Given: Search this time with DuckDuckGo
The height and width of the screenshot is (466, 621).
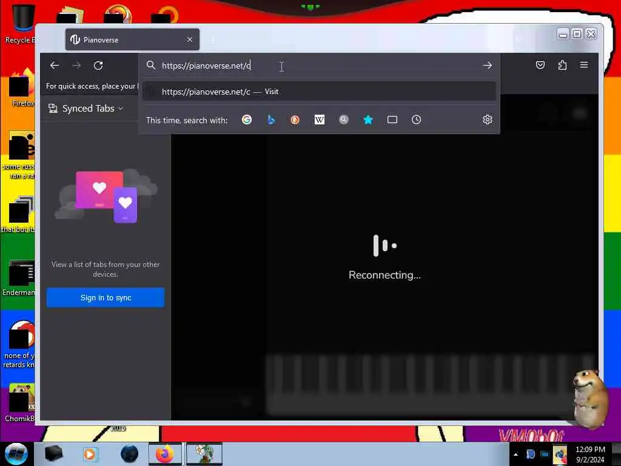Looking at the screenshot, I should pos(295,120).
